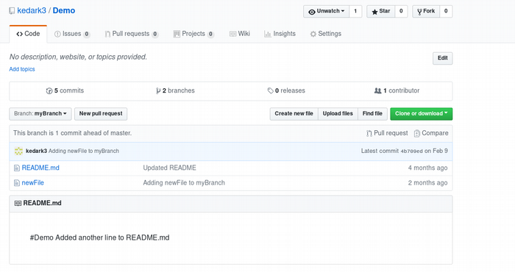Open the Settings tab
This screenshot has width=515, height=272.
[325, 34]
